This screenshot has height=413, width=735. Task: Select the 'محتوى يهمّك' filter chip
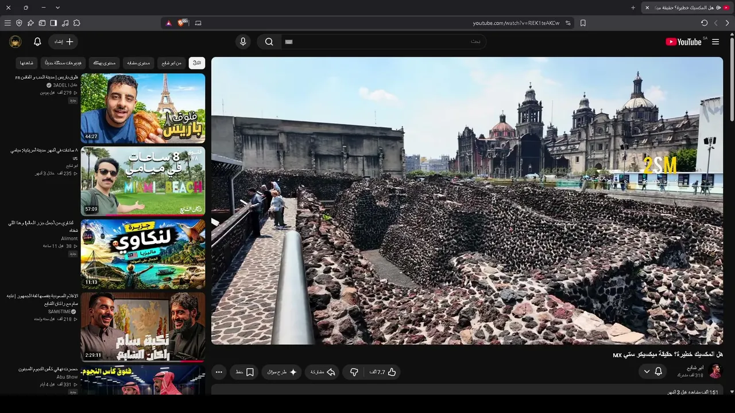105,63
